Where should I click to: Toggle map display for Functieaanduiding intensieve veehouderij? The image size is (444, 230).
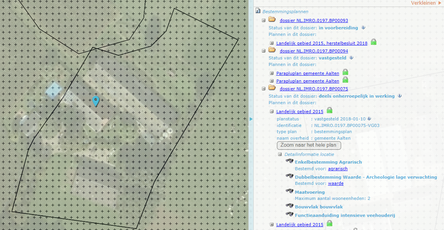click(x=289, y=214)
